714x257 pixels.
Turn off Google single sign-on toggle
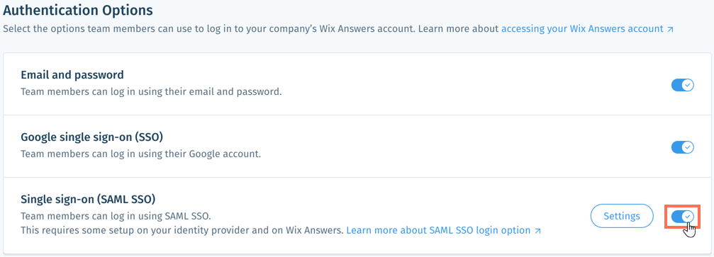coord(682,147)
